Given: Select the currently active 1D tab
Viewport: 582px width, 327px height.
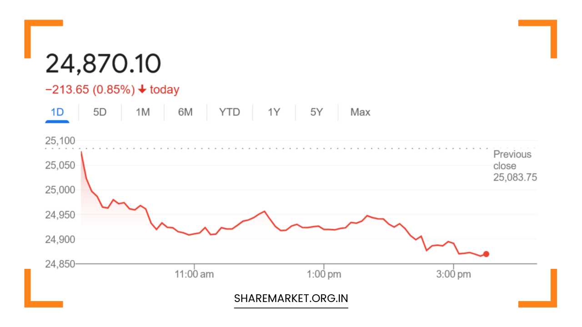Looking at the screenshot, I should 57,112.
